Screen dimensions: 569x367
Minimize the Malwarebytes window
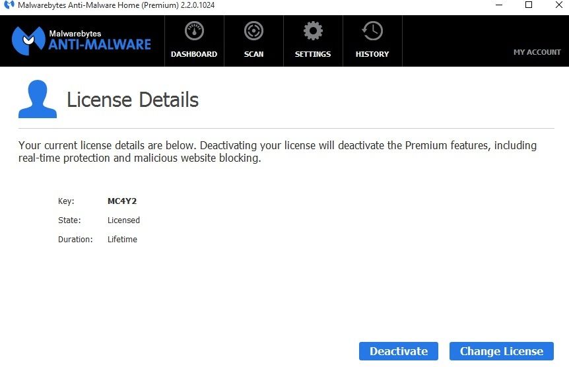coord(499,5)
